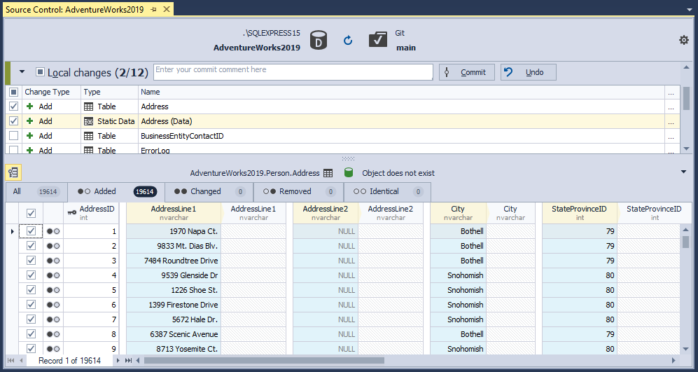698x372 pixels.
Task: Toggle the Local changes select-all checkbox
Action: [x=40, y=71]
